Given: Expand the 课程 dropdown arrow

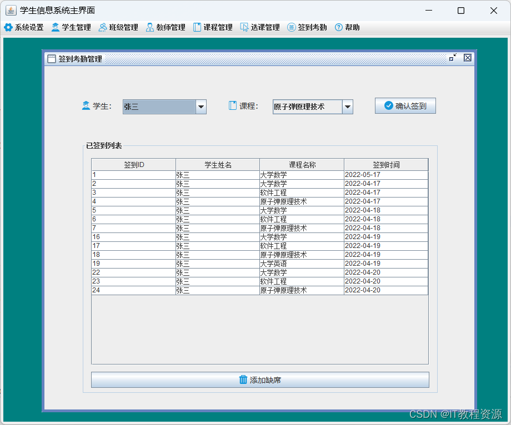Looking at the screenshot, I should [x=348, y=107].
